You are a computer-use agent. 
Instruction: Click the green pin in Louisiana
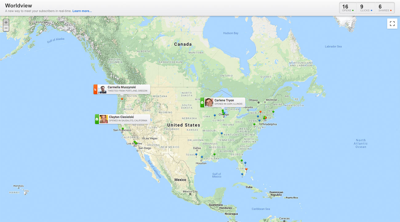point(214,155)
